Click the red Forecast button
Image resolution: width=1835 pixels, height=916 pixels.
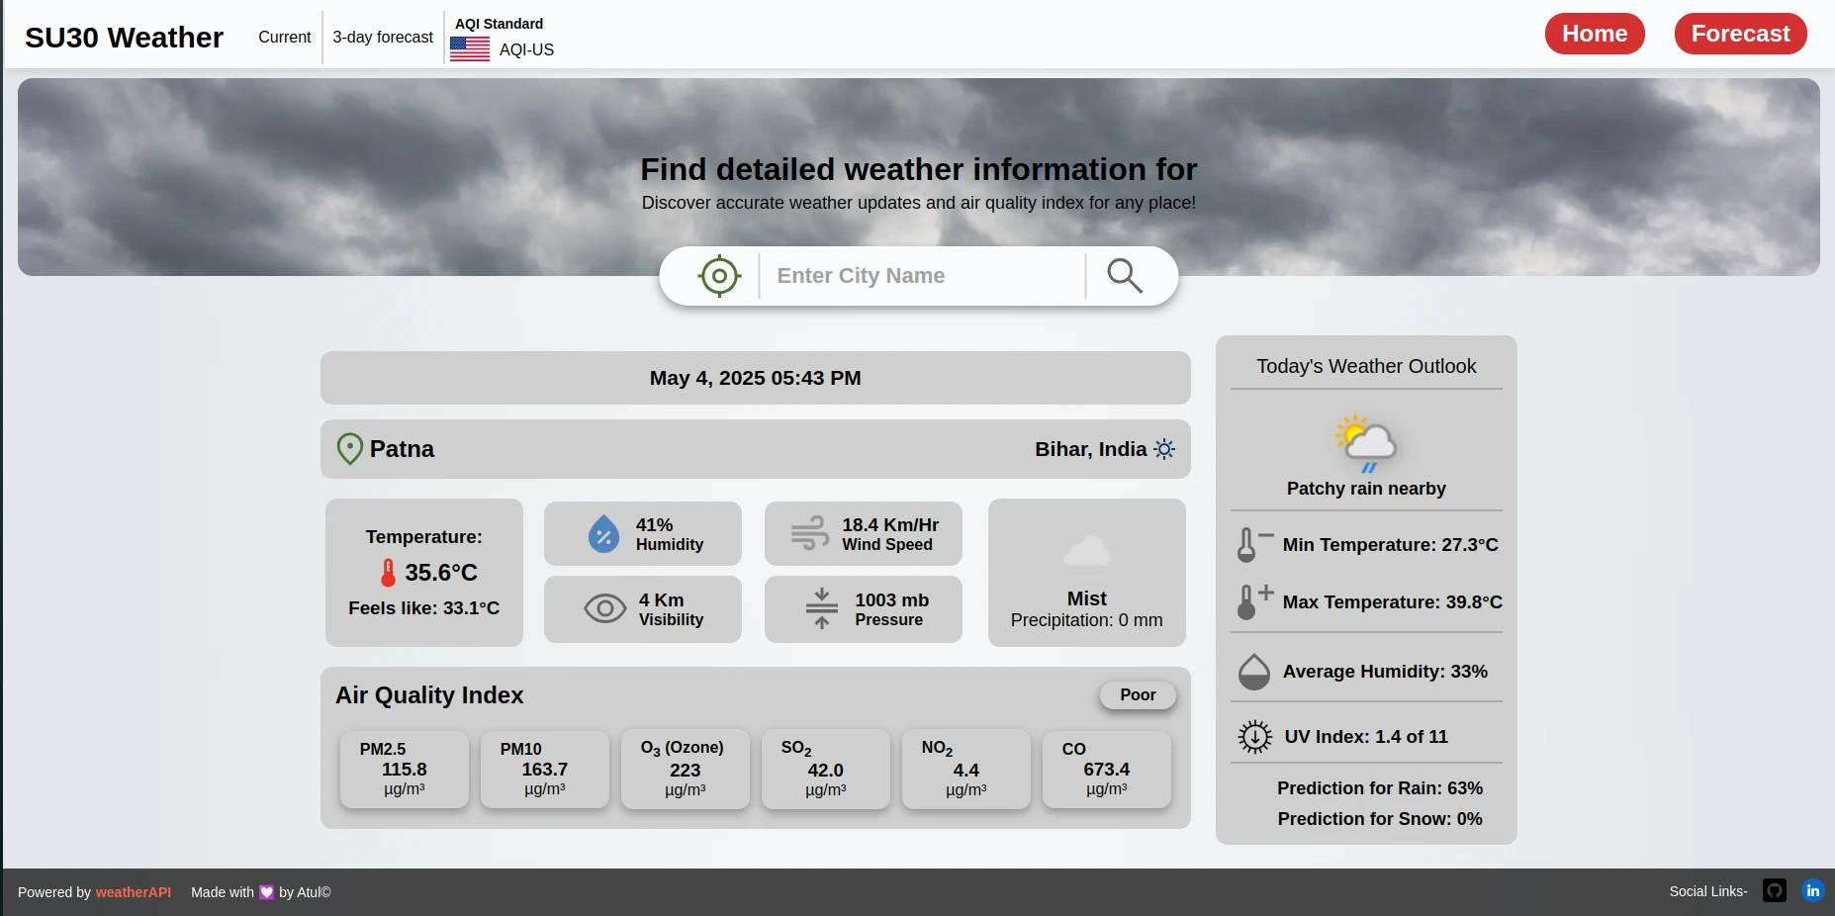pyautogui.click(x=1740, y=34)
